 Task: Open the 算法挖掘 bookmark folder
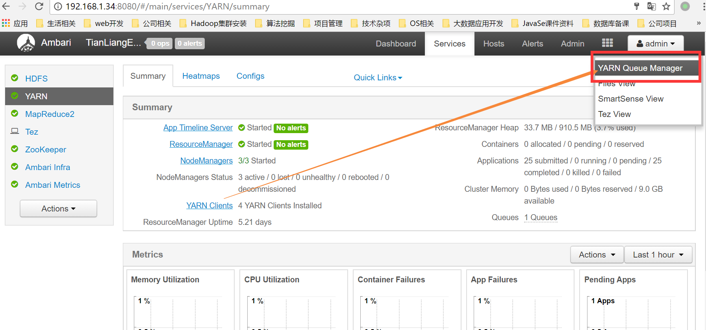coord(275,24)
